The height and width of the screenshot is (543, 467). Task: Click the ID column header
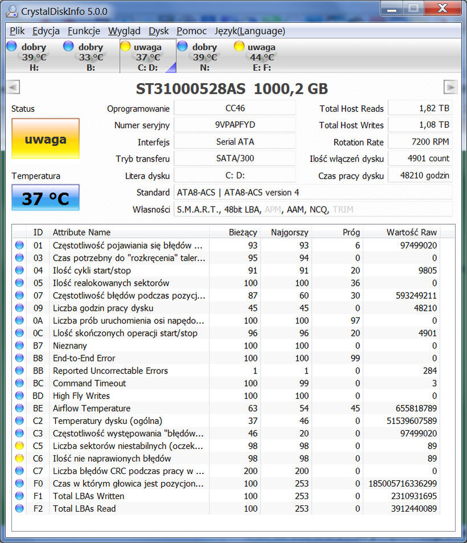click(38, 232)
